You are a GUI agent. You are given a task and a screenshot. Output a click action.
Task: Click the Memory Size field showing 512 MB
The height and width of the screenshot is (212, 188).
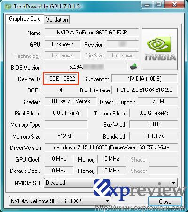coord(66,136)
